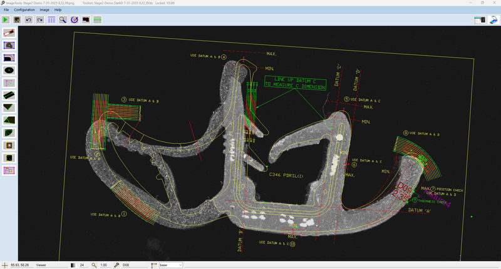The image size is (501, 269).
Task: Select the red line caliper tool
Action: coord(9,33)
